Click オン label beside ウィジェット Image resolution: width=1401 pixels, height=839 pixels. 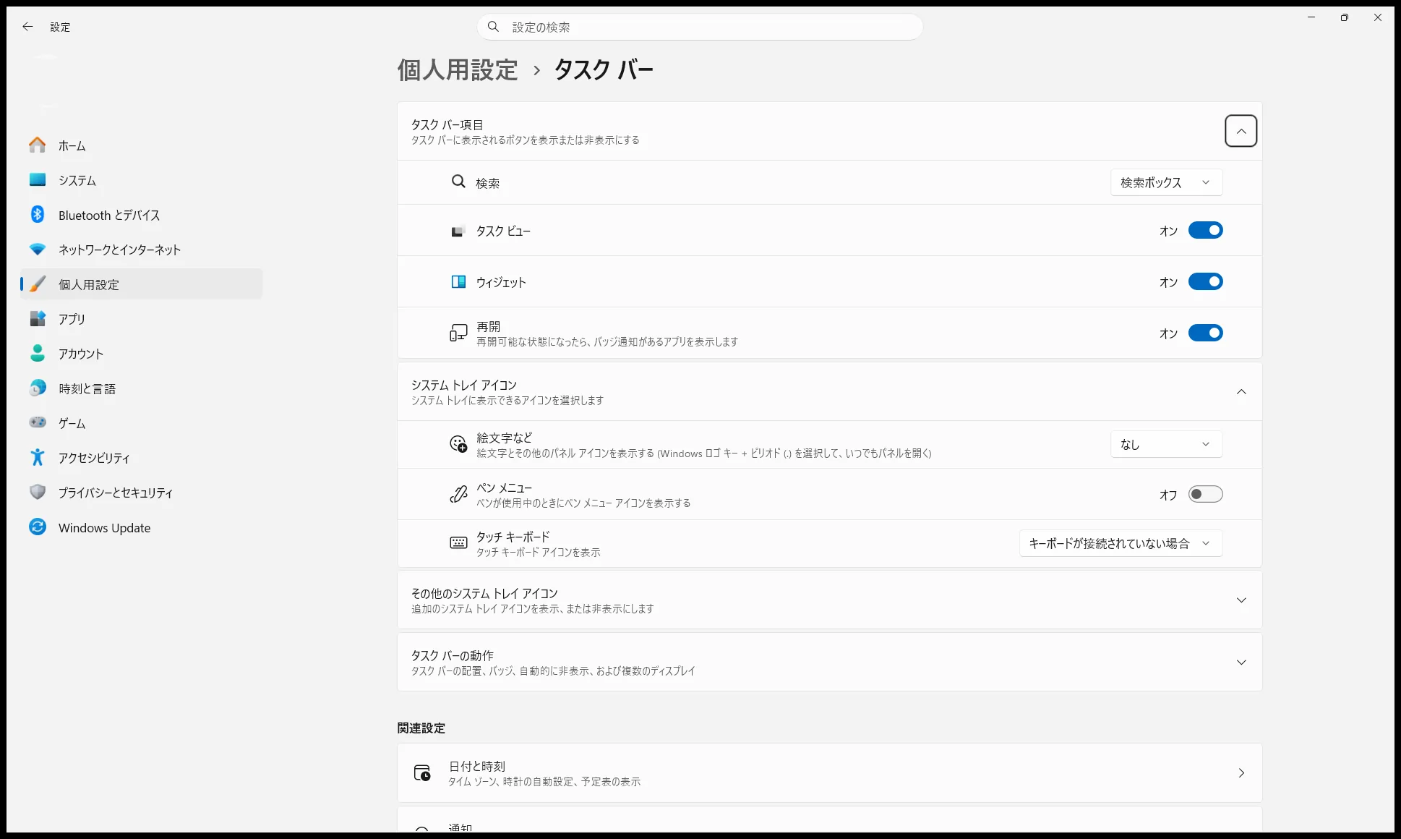[x=1168, y=282]
